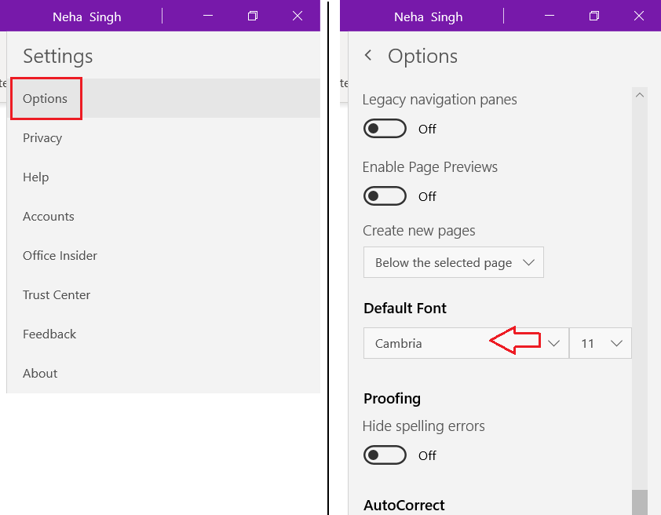661x515 pixels.
Task: Open the Cambria default font dropdown
Action: (x=466, y=343)
